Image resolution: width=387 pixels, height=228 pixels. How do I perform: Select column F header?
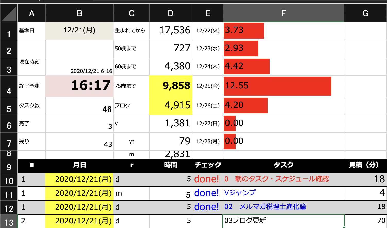[283, 13]
